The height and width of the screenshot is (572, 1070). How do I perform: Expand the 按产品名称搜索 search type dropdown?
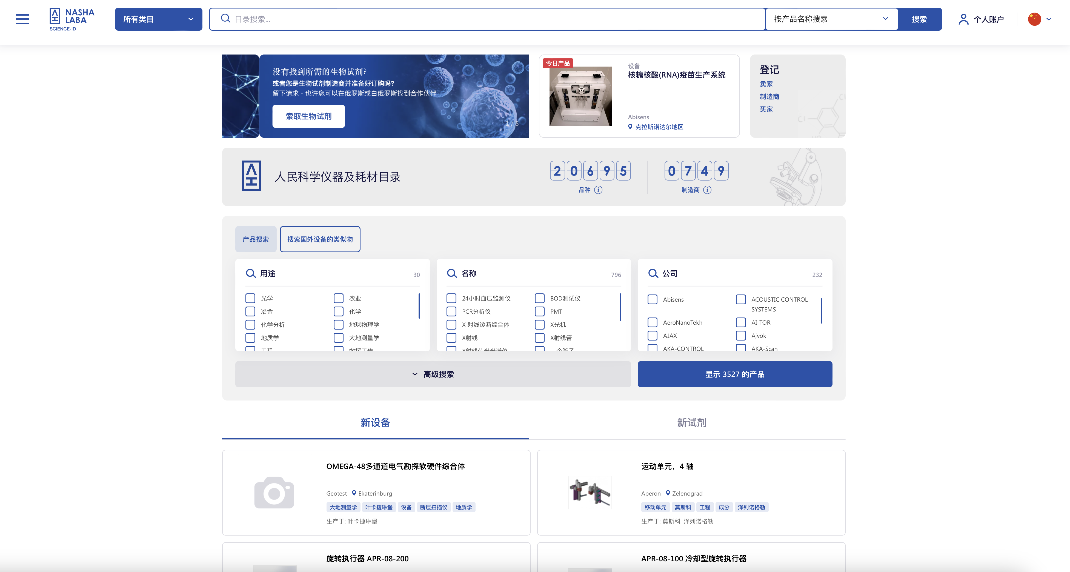[x=832, y=19]
